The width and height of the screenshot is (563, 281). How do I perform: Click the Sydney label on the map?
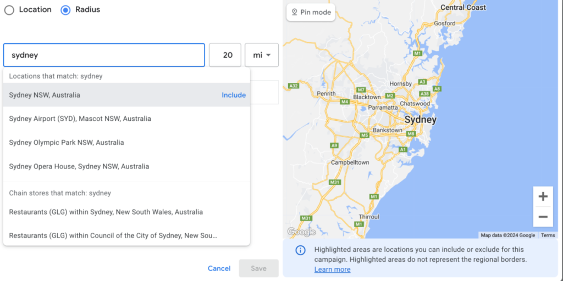pos(421,120)
